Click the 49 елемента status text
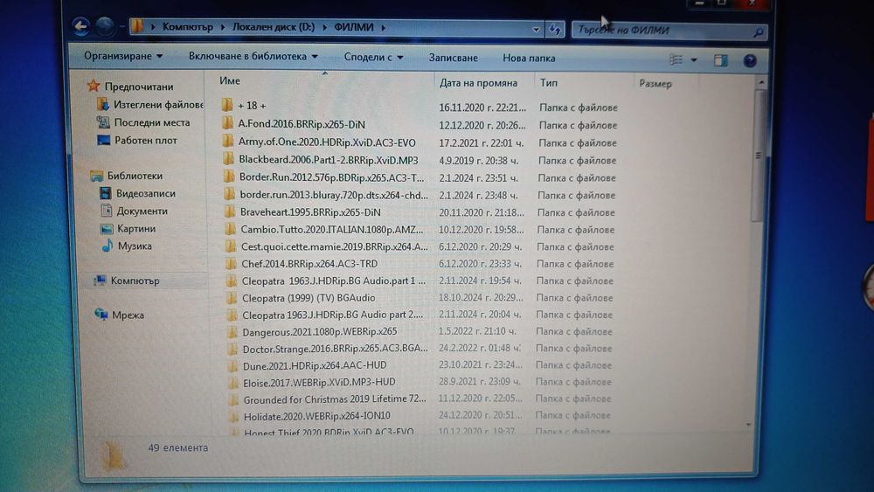This screenshot has width=874, height=492. (x=177, y=447)
